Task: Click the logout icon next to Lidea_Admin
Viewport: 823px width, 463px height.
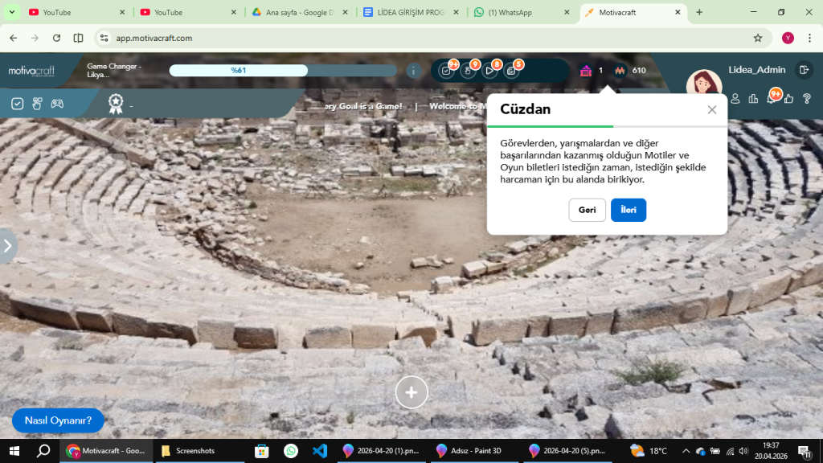Action: pyautogui.click(x=804, y=70)
